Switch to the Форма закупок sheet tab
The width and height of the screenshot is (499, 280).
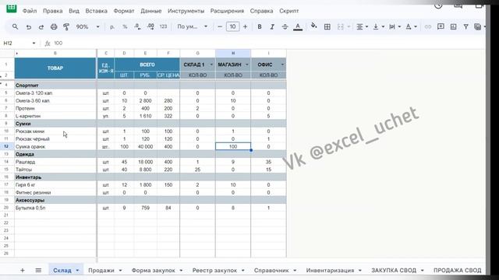click(153, 271)
